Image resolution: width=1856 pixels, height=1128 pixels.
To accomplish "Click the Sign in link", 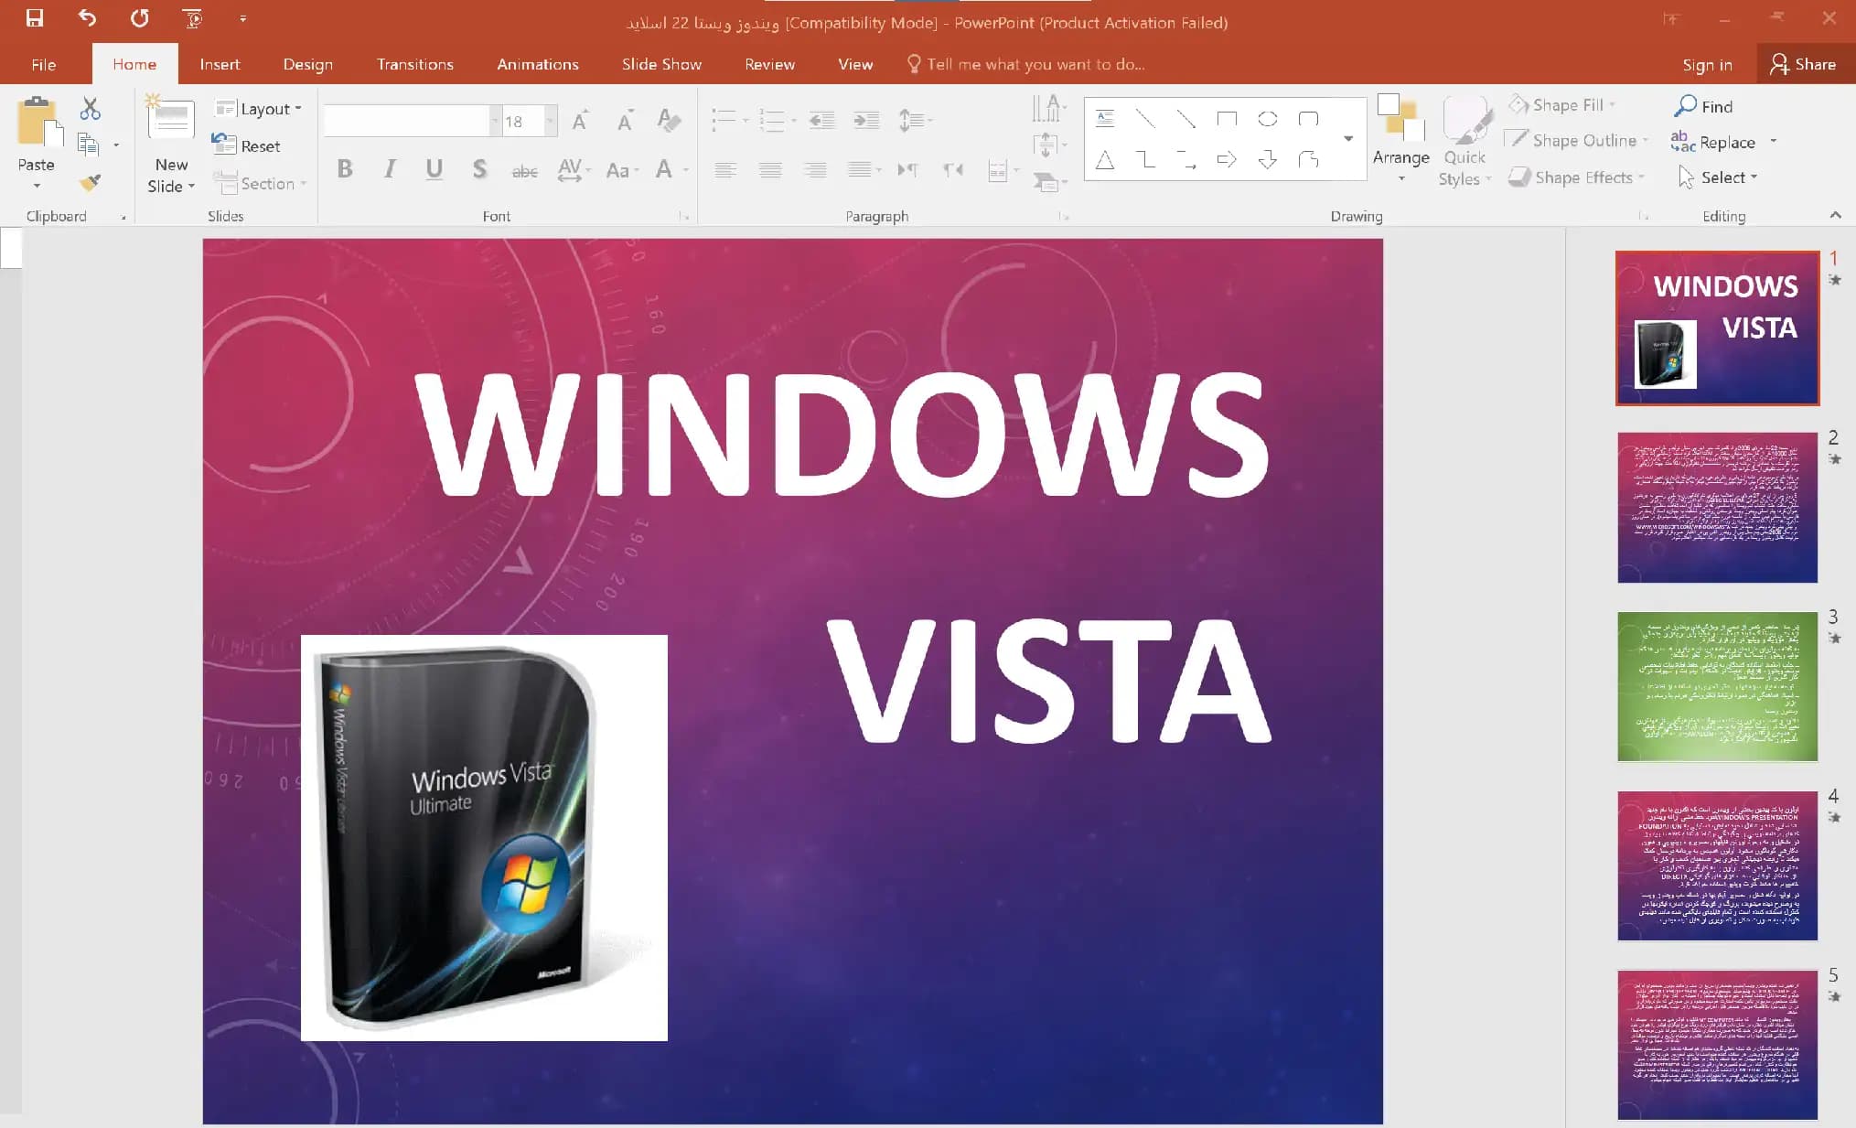I will (x=1707, y=65).
